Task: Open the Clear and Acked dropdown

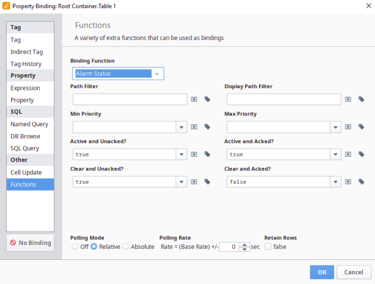Action: (335, 182)
